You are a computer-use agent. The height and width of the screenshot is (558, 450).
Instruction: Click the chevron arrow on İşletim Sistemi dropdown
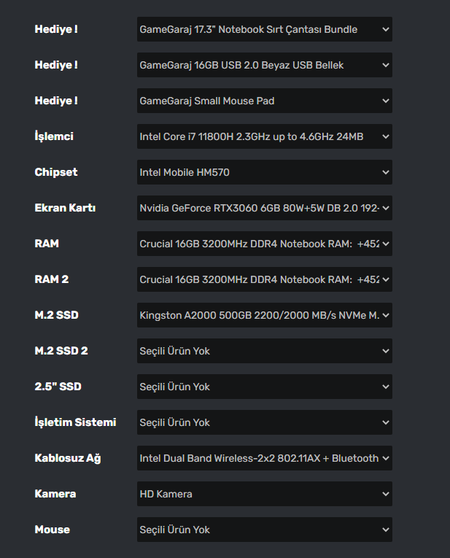[x=386, y=422]
